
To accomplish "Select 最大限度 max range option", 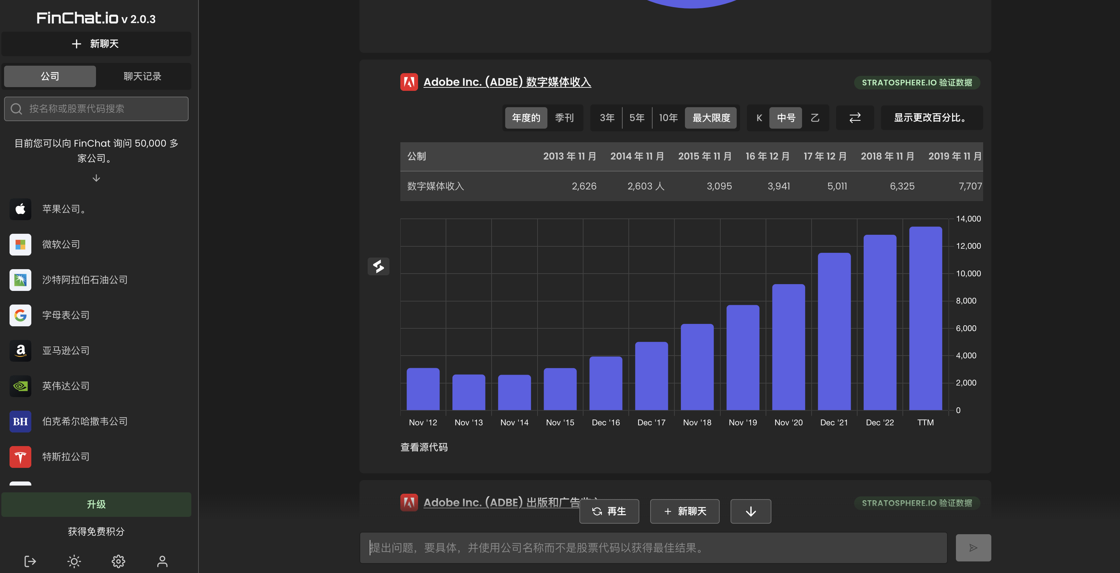I will pos(711,118).
